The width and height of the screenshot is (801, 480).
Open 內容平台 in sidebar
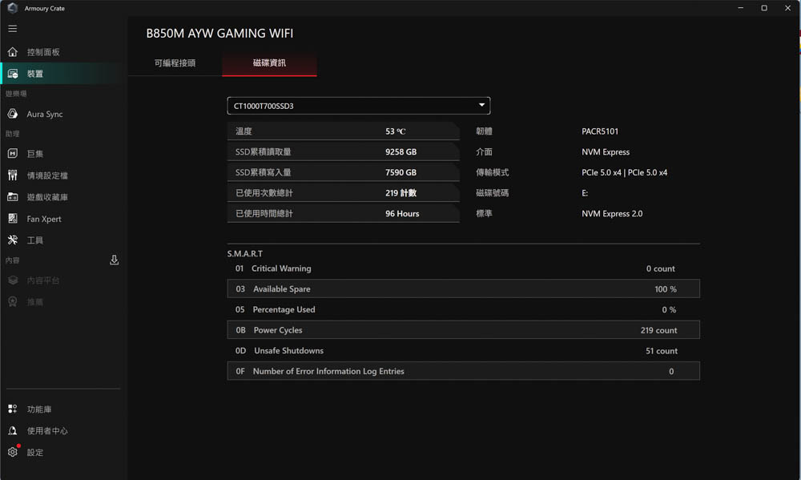[x=43, y=280]
